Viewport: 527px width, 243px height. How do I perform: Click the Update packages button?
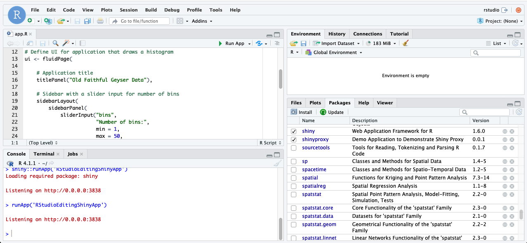332,112
